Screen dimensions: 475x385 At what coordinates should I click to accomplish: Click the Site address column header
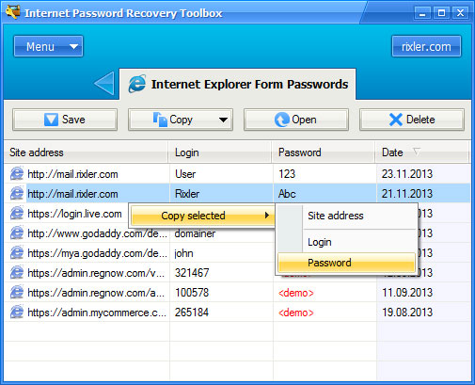pos(86,152)
